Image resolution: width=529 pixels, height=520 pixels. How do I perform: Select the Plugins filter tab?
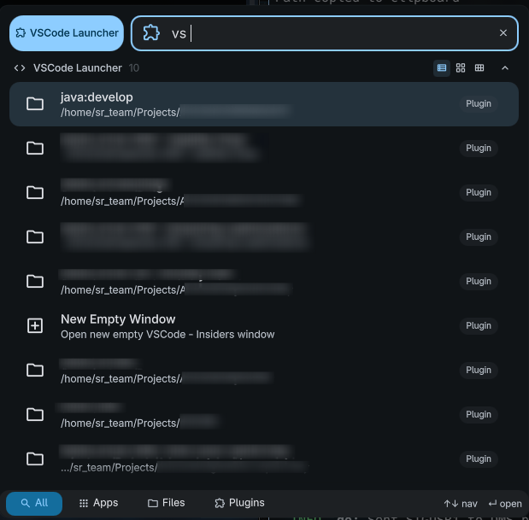[x=240, y=503]
